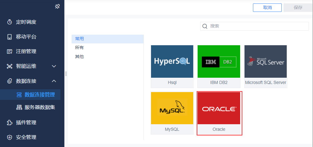Choose the Microsoft SQL Server logo tile
Image resolution: width=313 pixels, height=147 pixels.
pyautogui.click(x=266, y=61)
